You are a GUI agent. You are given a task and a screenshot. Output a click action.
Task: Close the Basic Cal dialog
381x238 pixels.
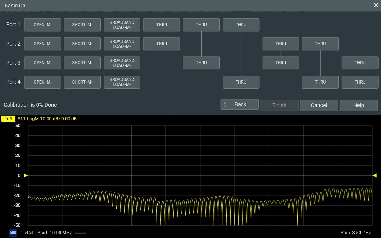pos(376,5)
